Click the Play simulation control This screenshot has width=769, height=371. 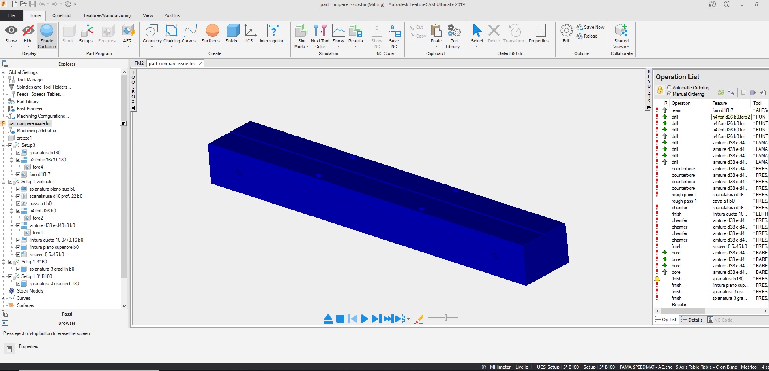(364, 318)
